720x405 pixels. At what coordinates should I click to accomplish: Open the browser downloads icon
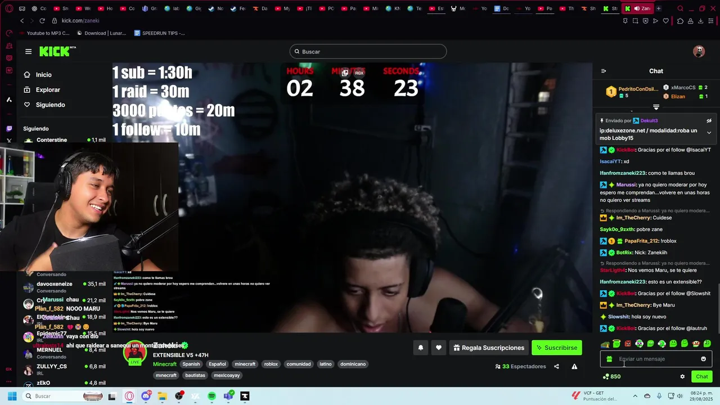tap(701, 21)
